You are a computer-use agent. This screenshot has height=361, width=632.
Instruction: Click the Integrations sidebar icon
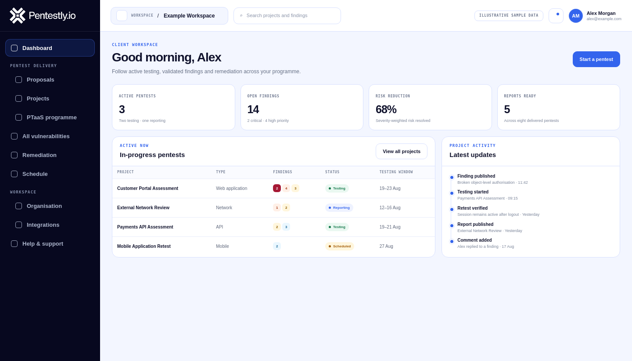click(19, 225)
